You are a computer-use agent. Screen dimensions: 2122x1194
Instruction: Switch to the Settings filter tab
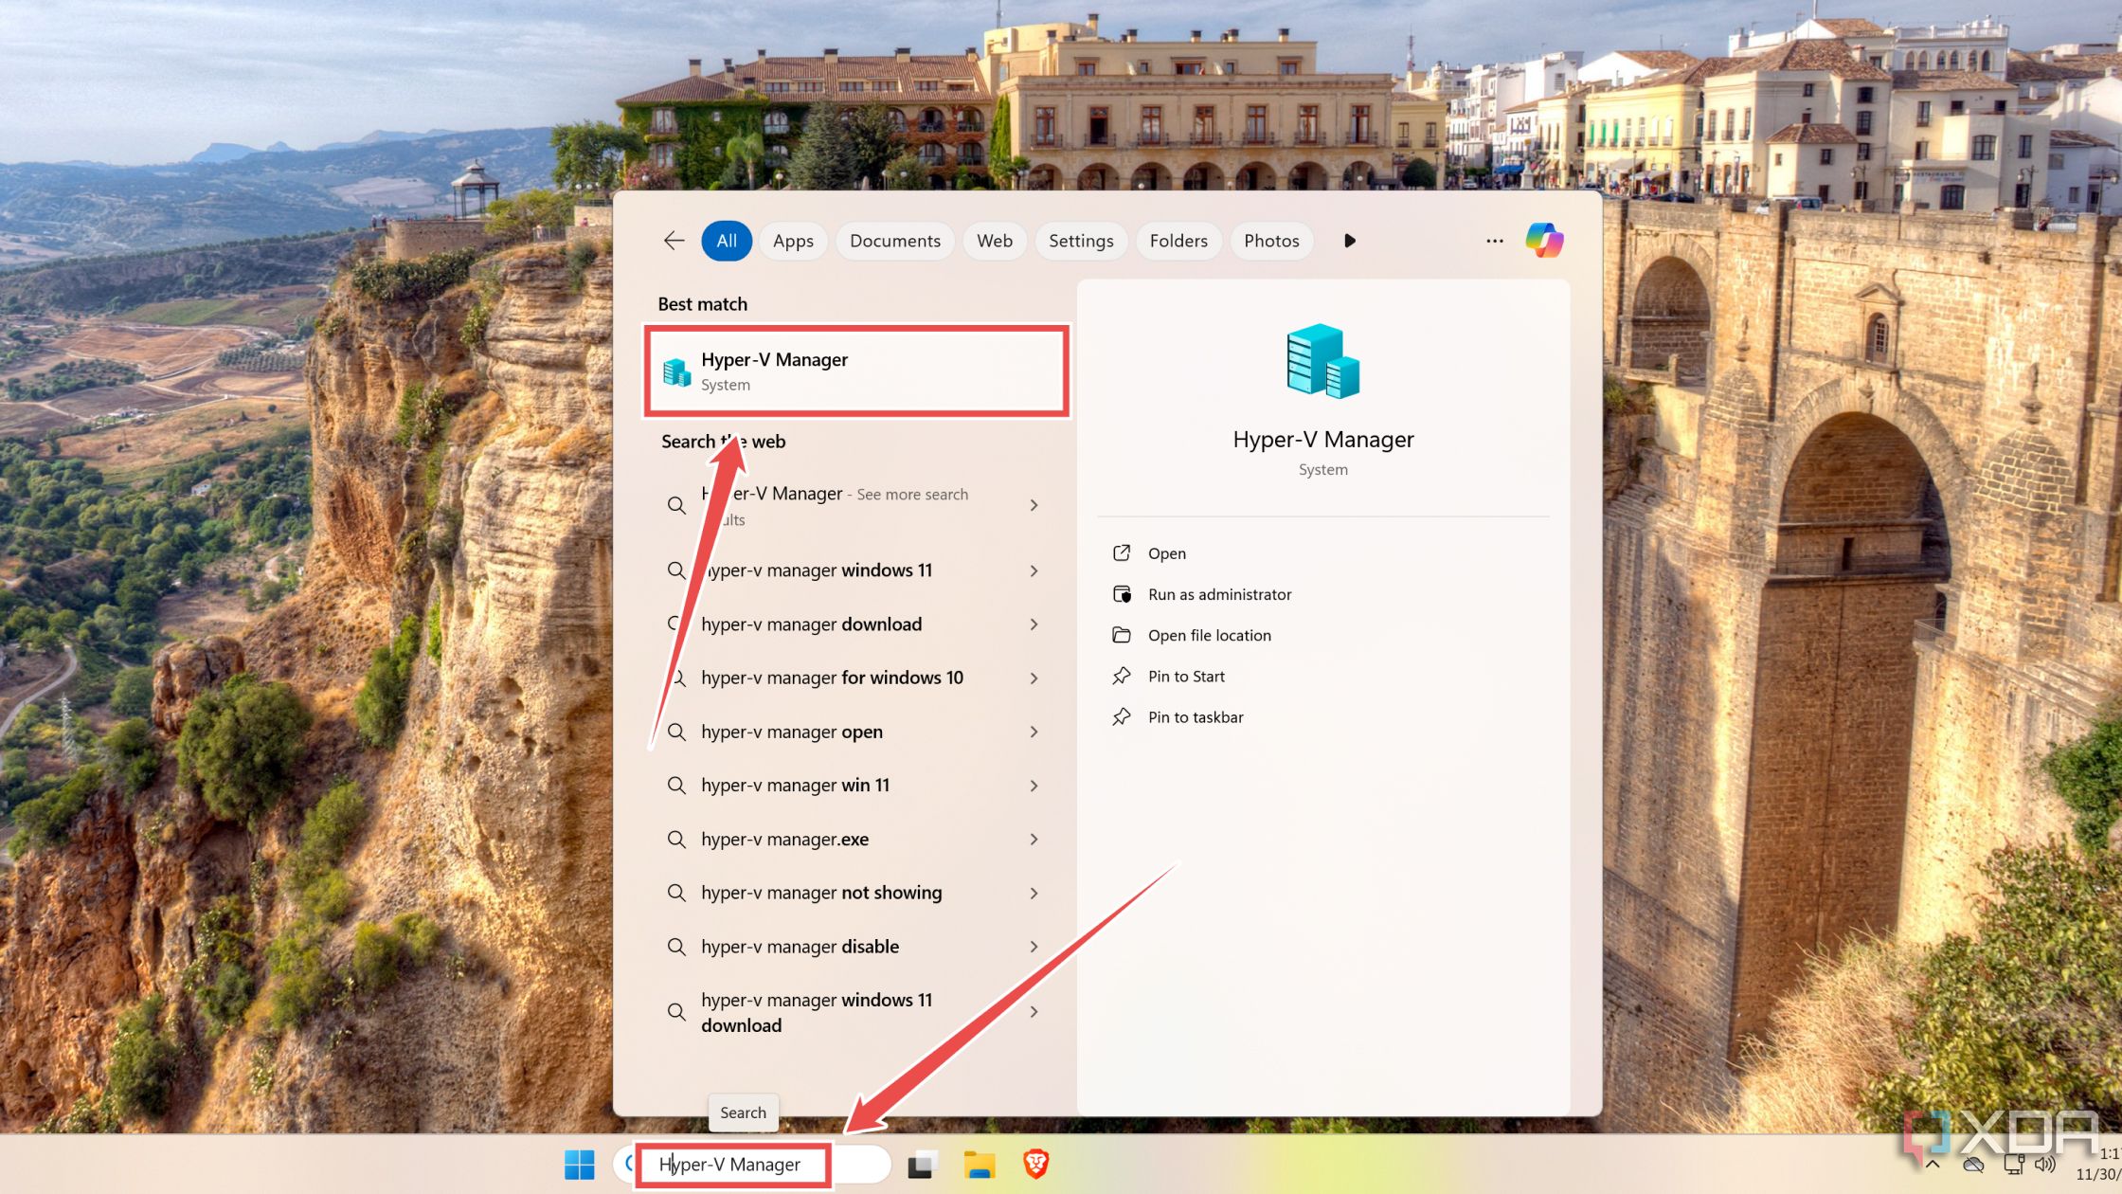[1081, 241]
